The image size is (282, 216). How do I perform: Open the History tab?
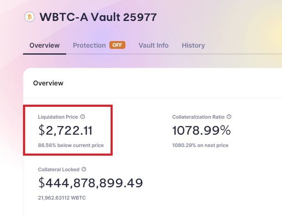point(193,45)
